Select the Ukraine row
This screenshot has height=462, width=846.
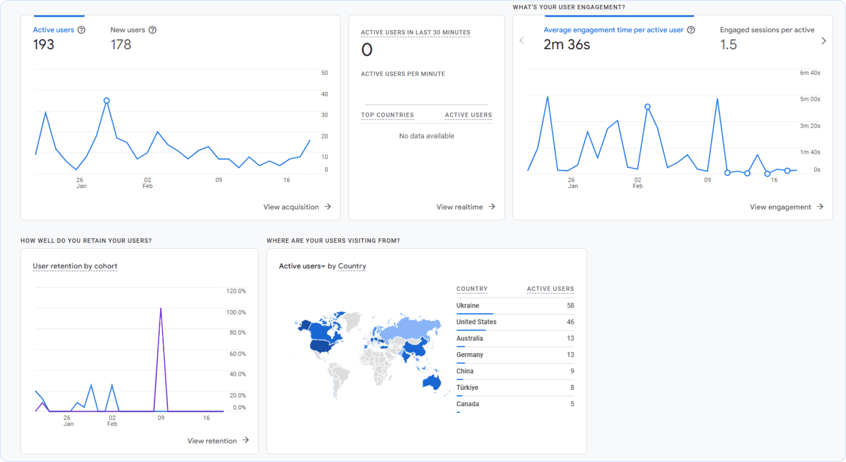coord(515,306)
